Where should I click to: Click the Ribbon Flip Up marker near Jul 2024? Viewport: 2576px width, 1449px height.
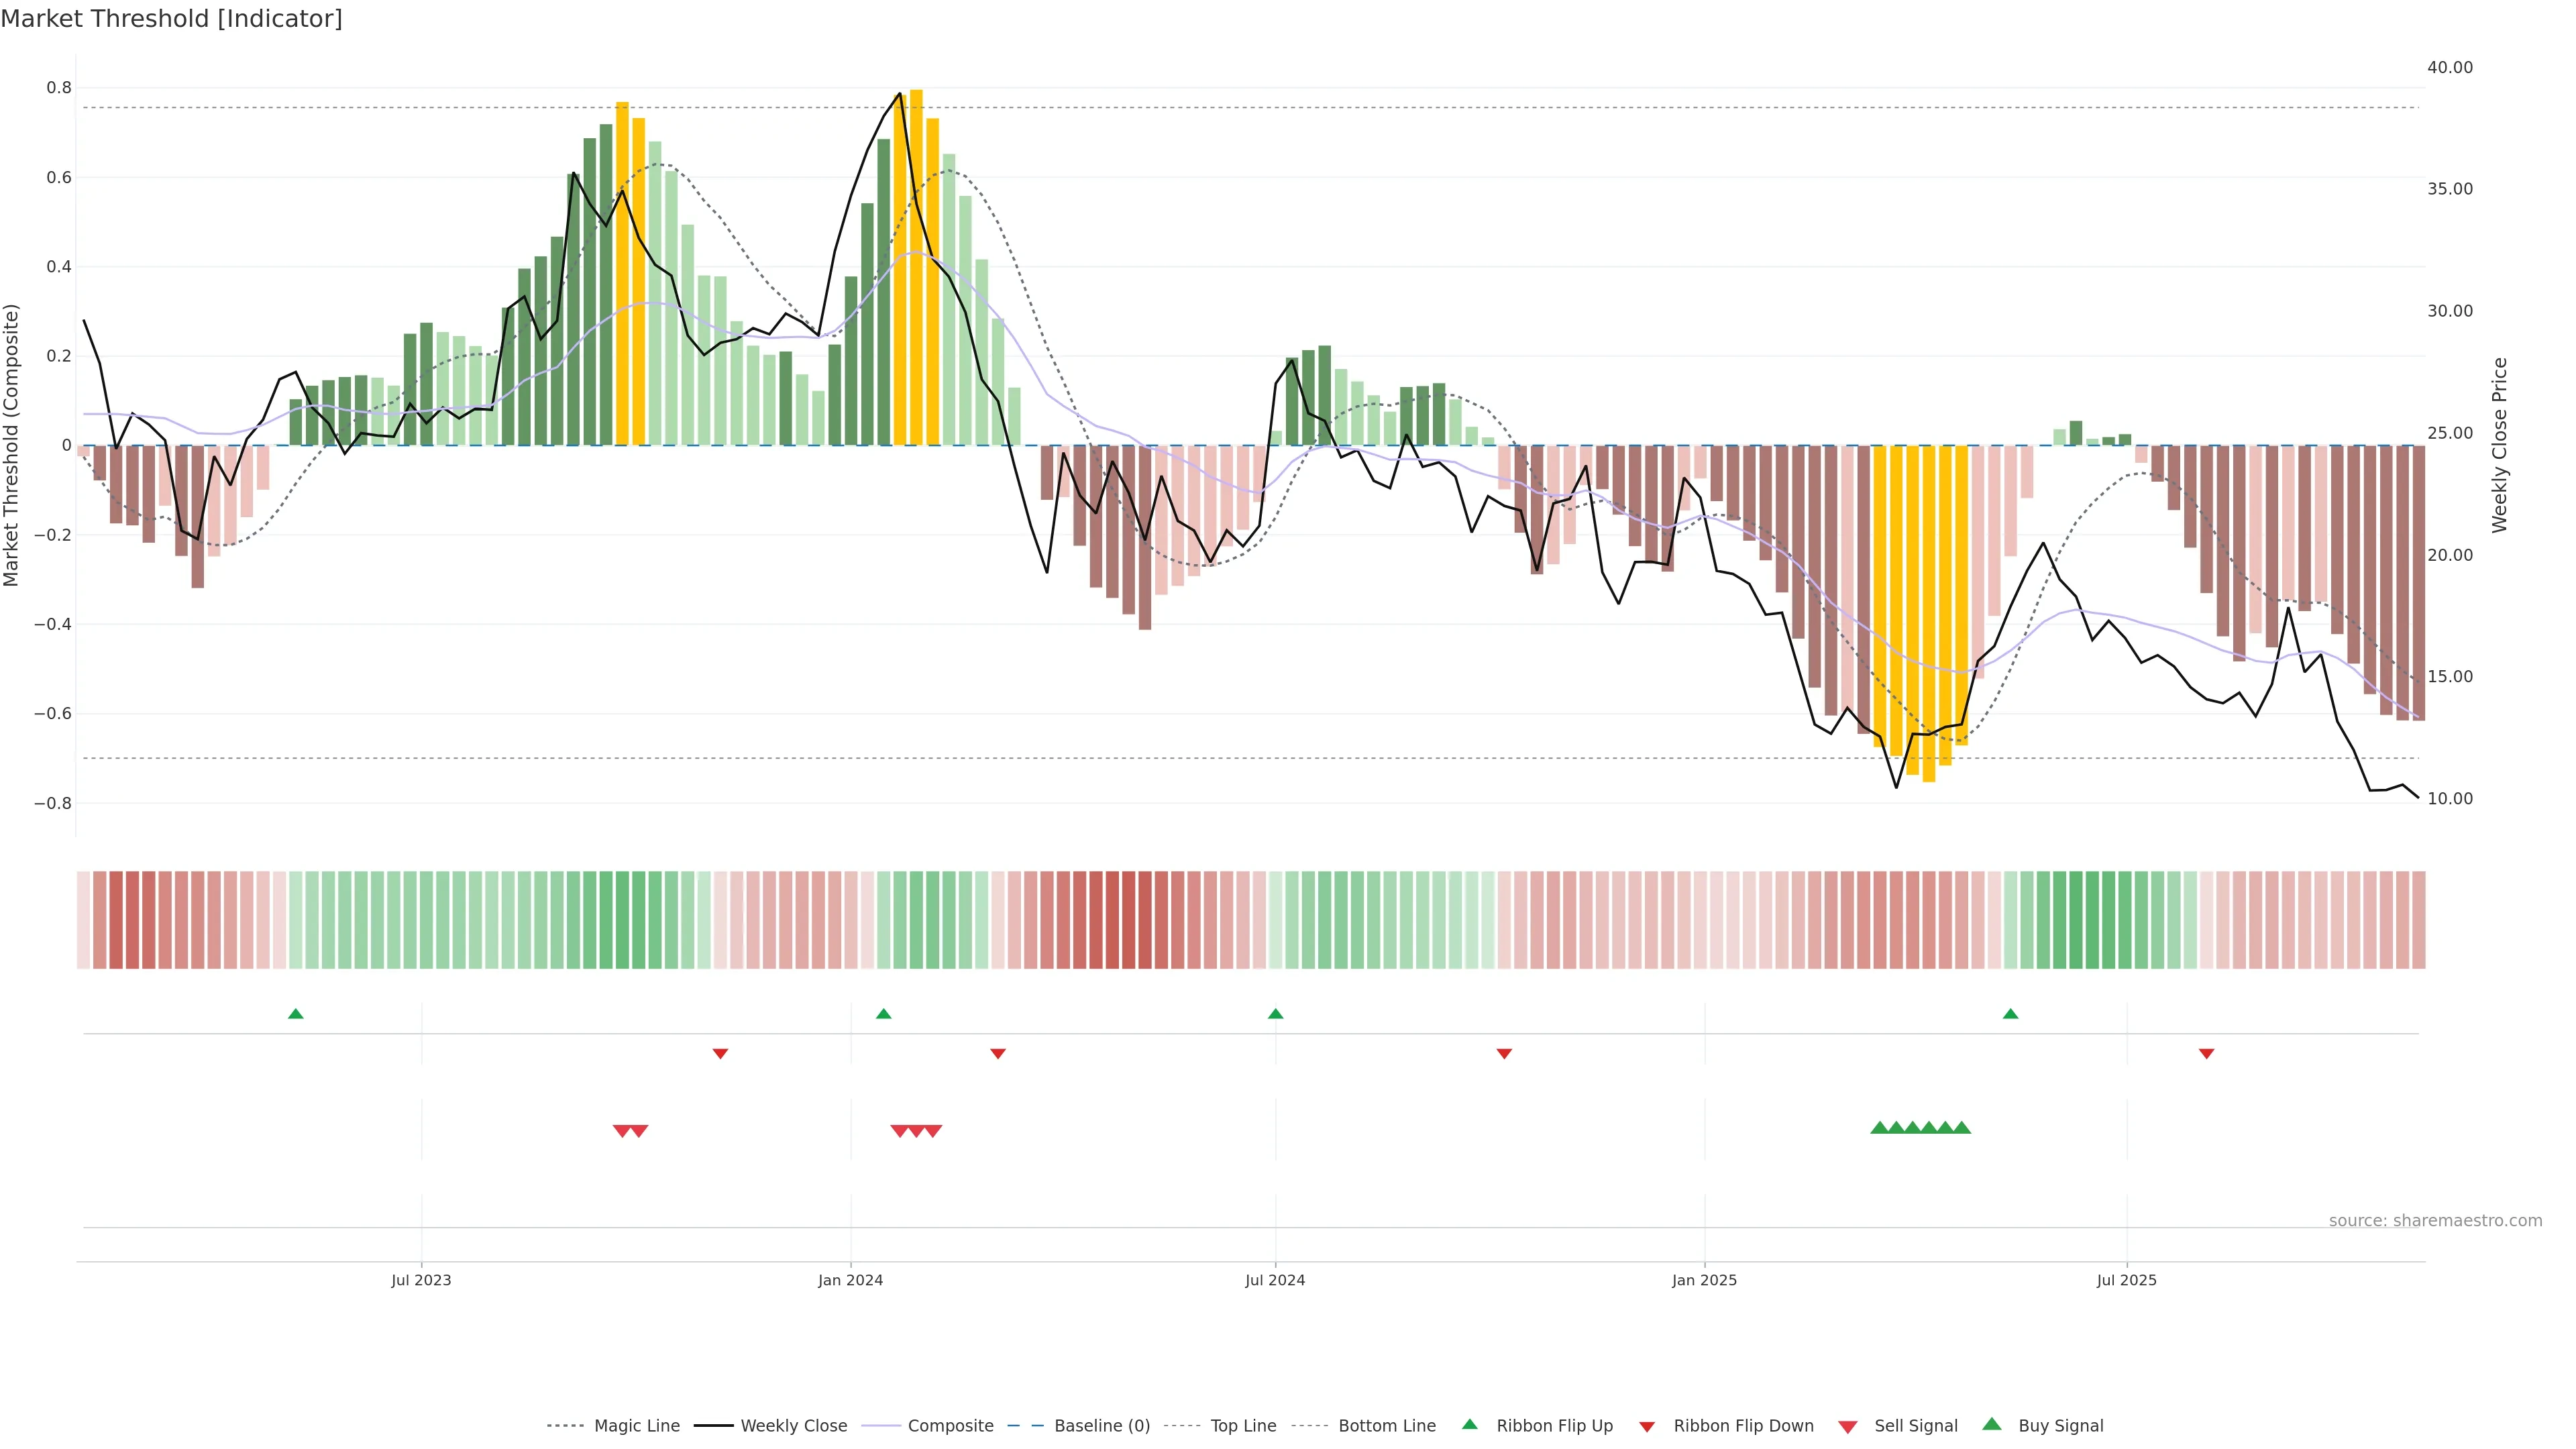pyautogui.click(x=1275, y=1014)
